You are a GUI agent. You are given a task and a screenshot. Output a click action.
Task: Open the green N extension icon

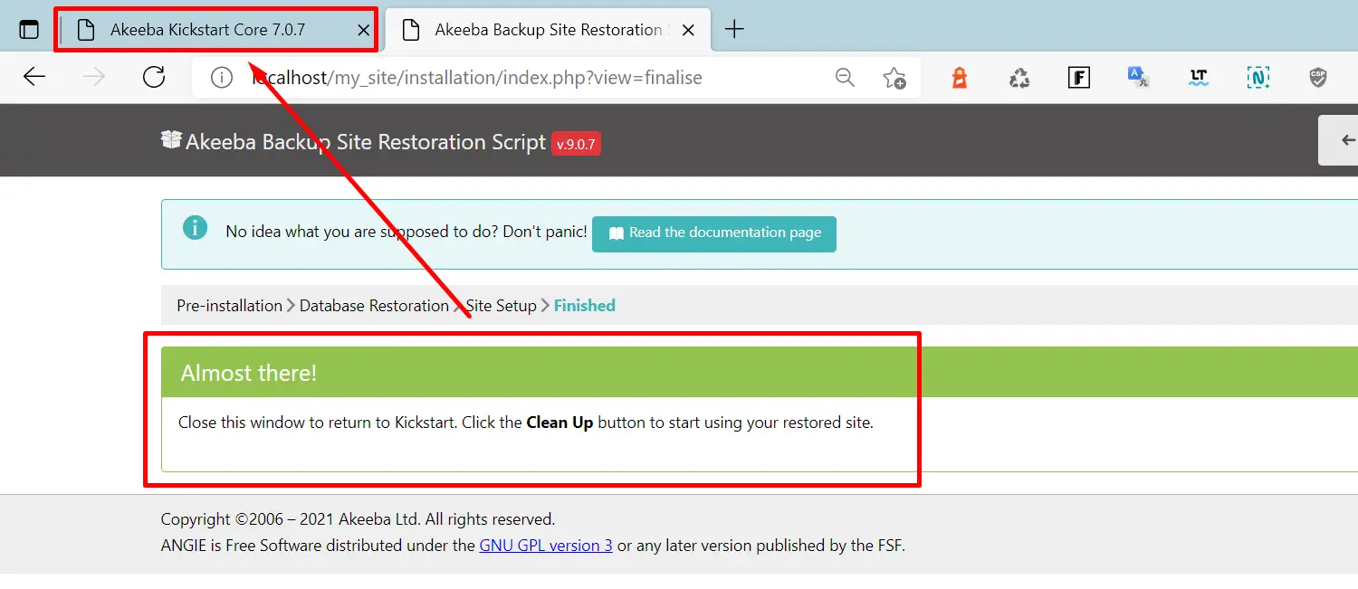[1258, 78]
